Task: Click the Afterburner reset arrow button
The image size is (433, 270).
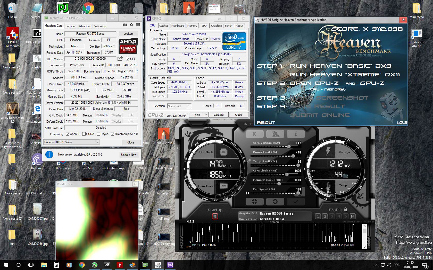Action: pyautogui.click(x=275, y=201)
